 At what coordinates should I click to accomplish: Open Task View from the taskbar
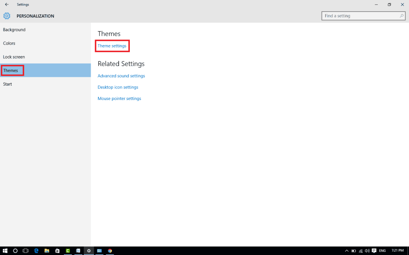(x=25, y=251)
